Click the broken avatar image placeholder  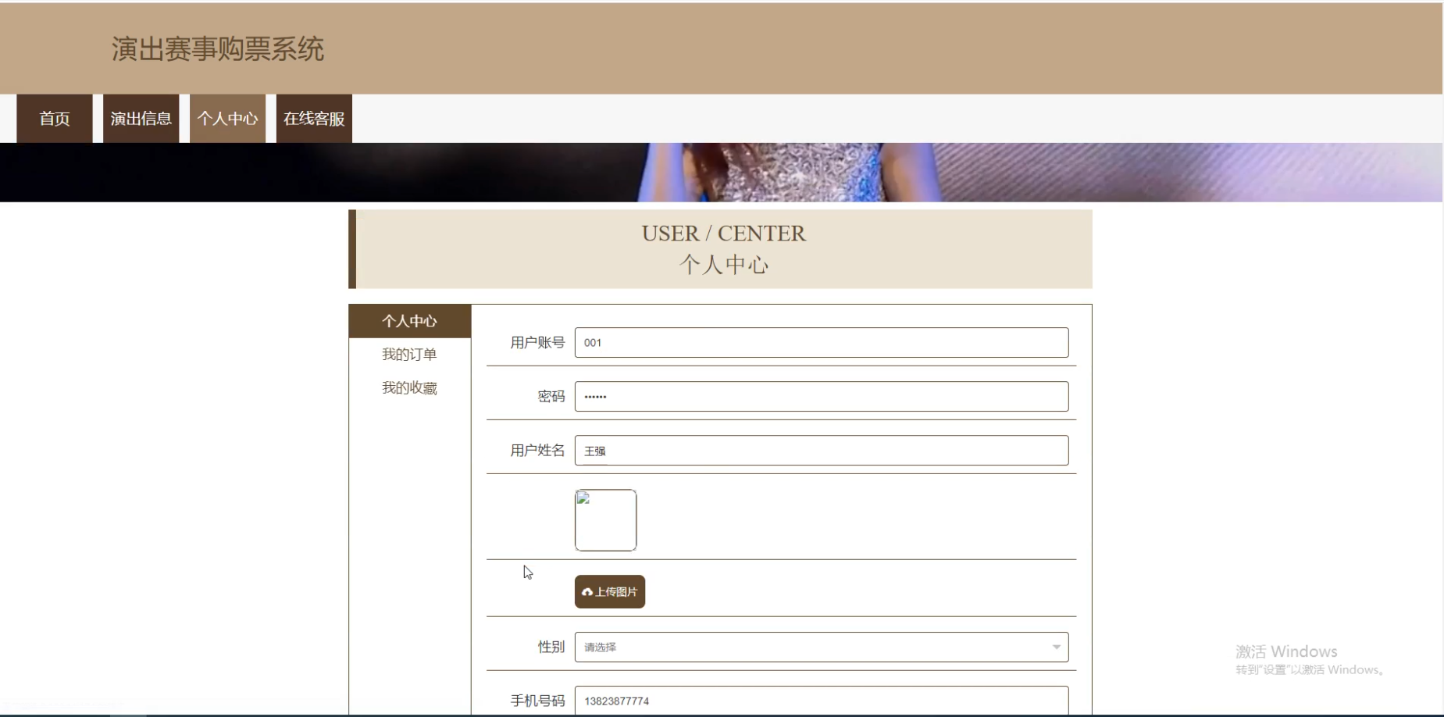click(x=606, y=519)
